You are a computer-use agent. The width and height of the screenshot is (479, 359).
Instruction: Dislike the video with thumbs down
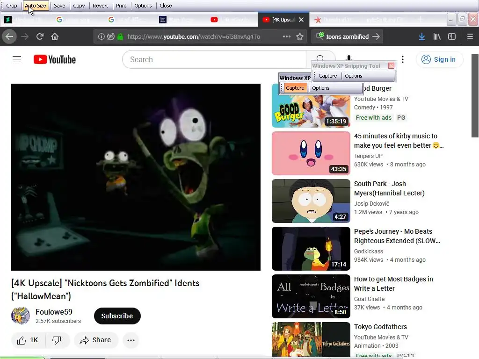coord(57,340)
